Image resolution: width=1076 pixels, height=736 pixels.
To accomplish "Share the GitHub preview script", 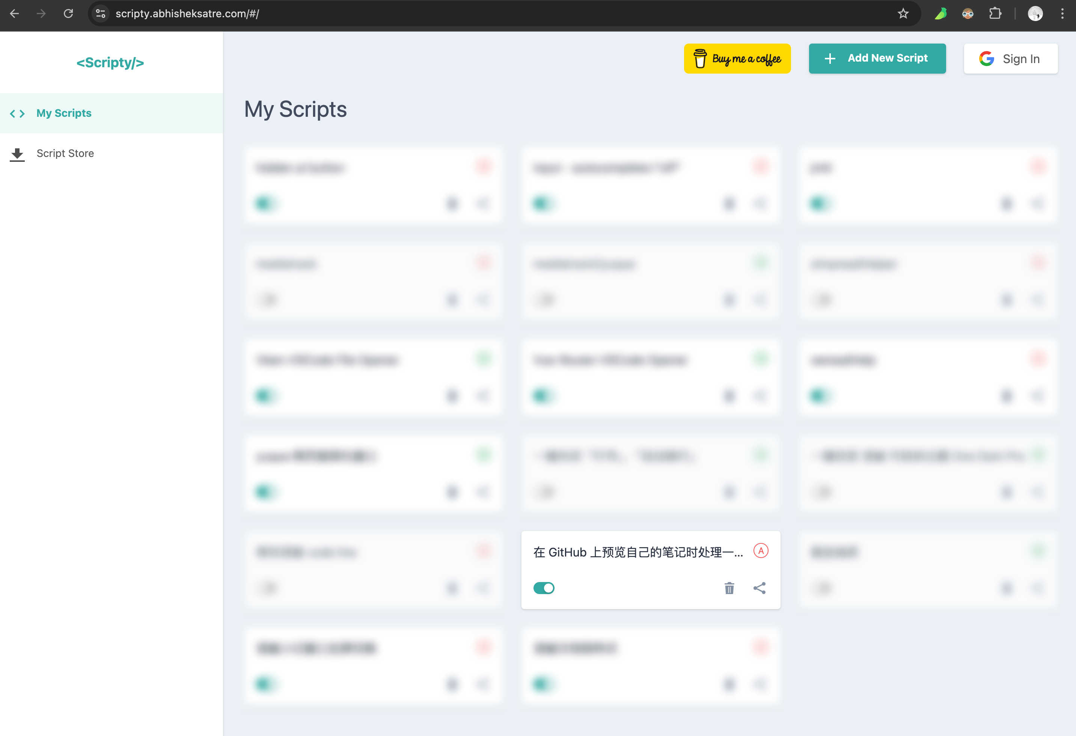I will [x=759, y=588].
